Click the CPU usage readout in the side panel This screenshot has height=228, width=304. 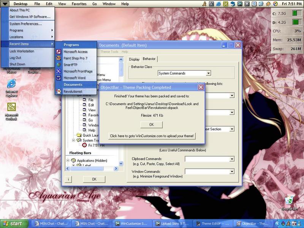point(287,31)
